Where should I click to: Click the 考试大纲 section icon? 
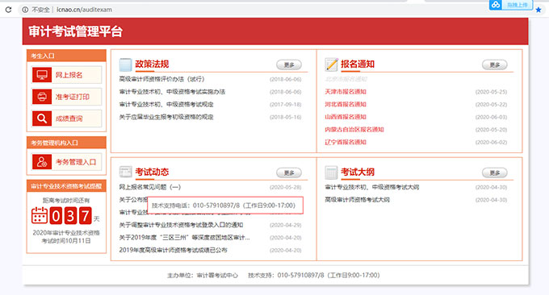[331, 172]
